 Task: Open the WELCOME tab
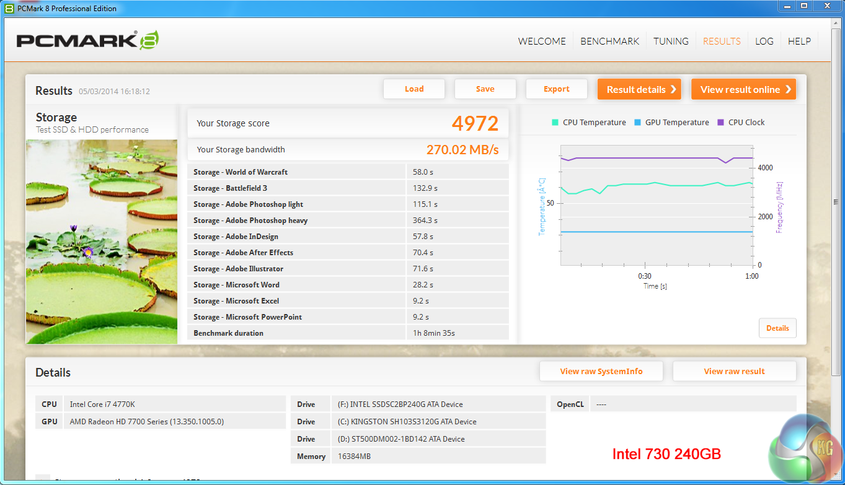pos(542,42)
